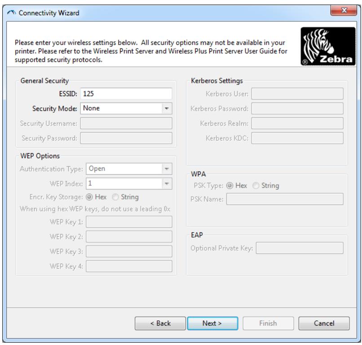
Task: Click the 'EAP' group label
Action: (197, 235)
